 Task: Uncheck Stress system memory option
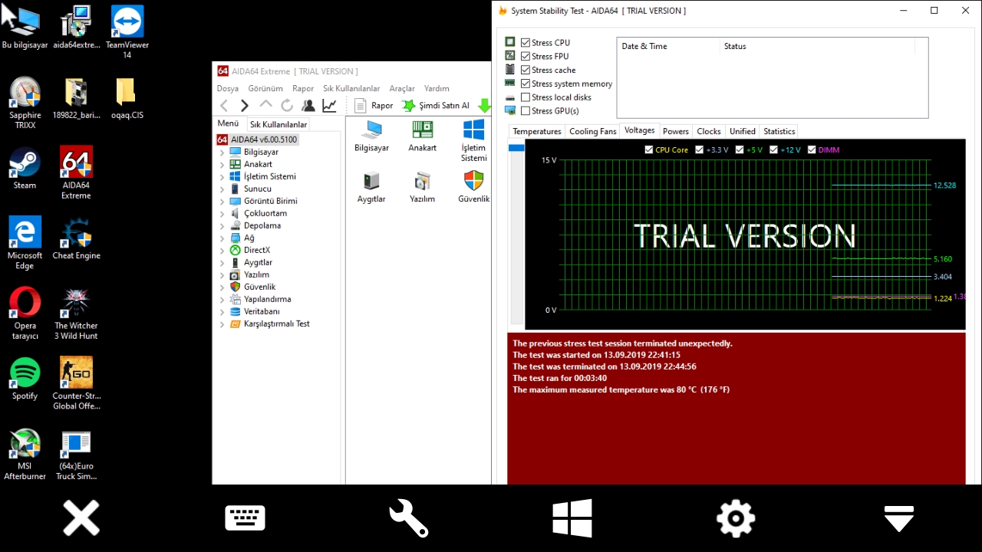tap(526, 84)
